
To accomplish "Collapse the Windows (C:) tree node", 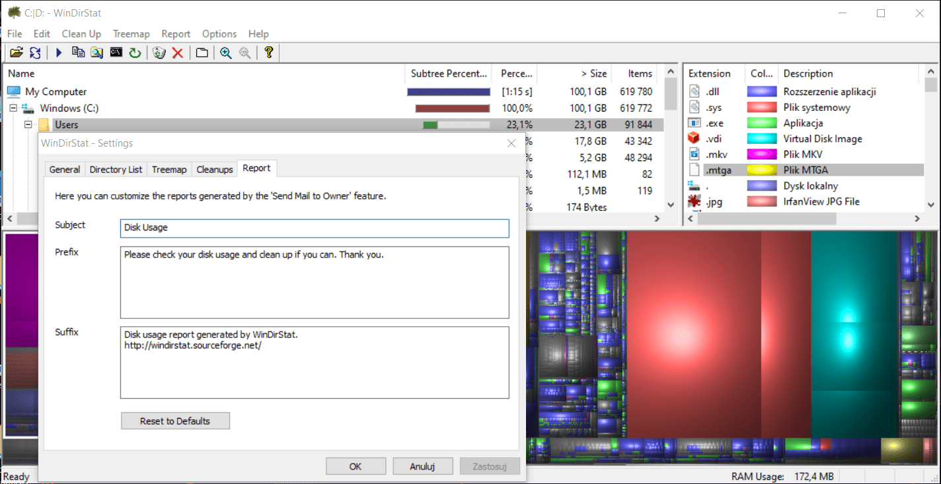I will 13,108.
